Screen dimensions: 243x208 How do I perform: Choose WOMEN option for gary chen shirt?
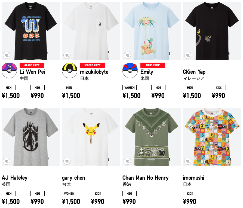(x=69, y=194)
